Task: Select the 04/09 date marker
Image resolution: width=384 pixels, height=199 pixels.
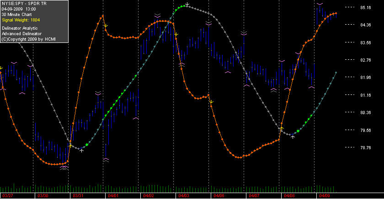Action: pyautogui.click(x=325, y=196)
